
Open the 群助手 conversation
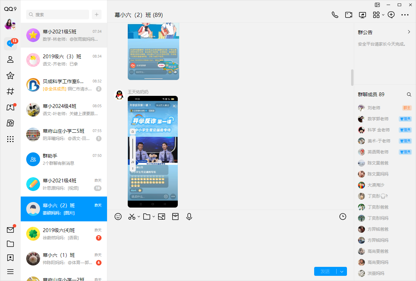point(64,159)
